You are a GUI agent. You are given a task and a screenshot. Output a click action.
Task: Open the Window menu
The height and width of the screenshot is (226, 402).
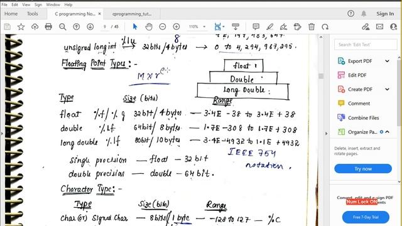click(53, 4)
